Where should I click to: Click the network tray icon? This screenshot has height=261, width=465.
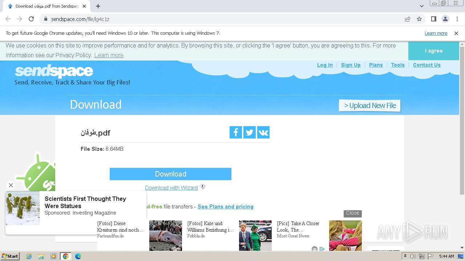(x=422, y=256)
